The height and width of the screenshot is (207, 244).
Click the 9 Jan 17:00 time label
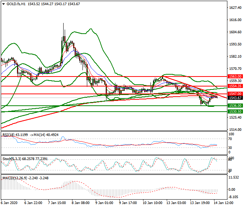click(128, 203)
